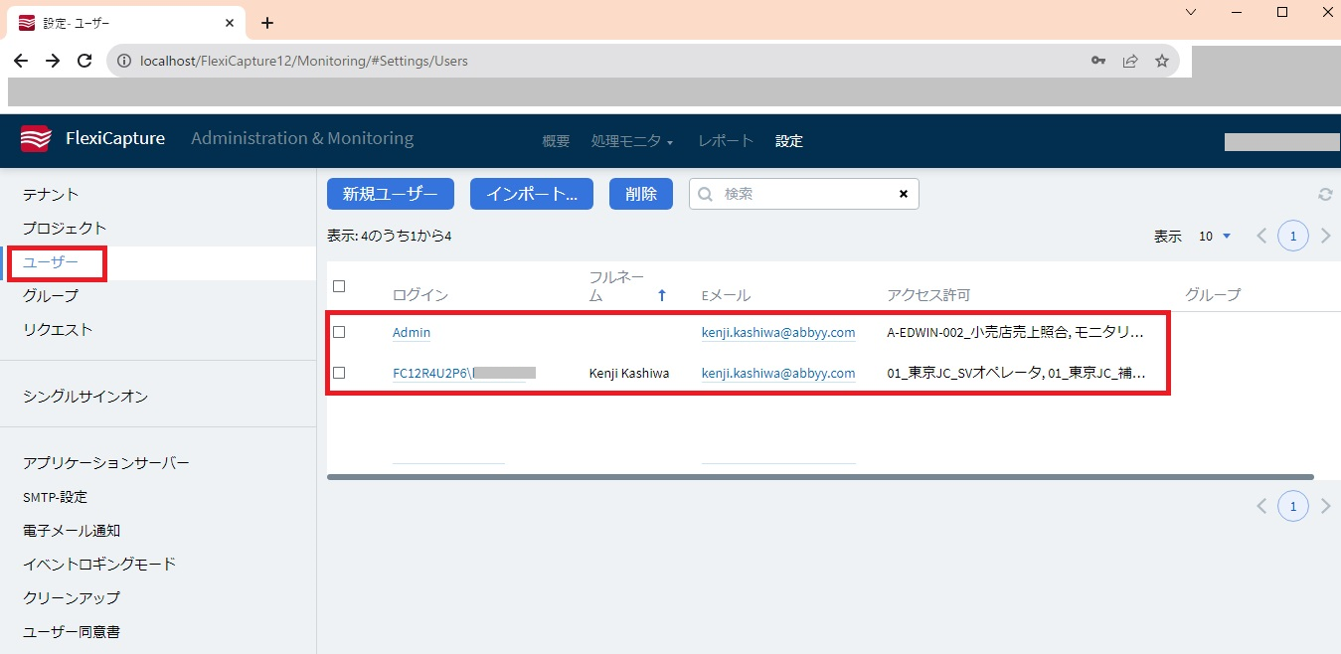
Task: Select page 1 button at bottom
Action: tap(1293, 506)
